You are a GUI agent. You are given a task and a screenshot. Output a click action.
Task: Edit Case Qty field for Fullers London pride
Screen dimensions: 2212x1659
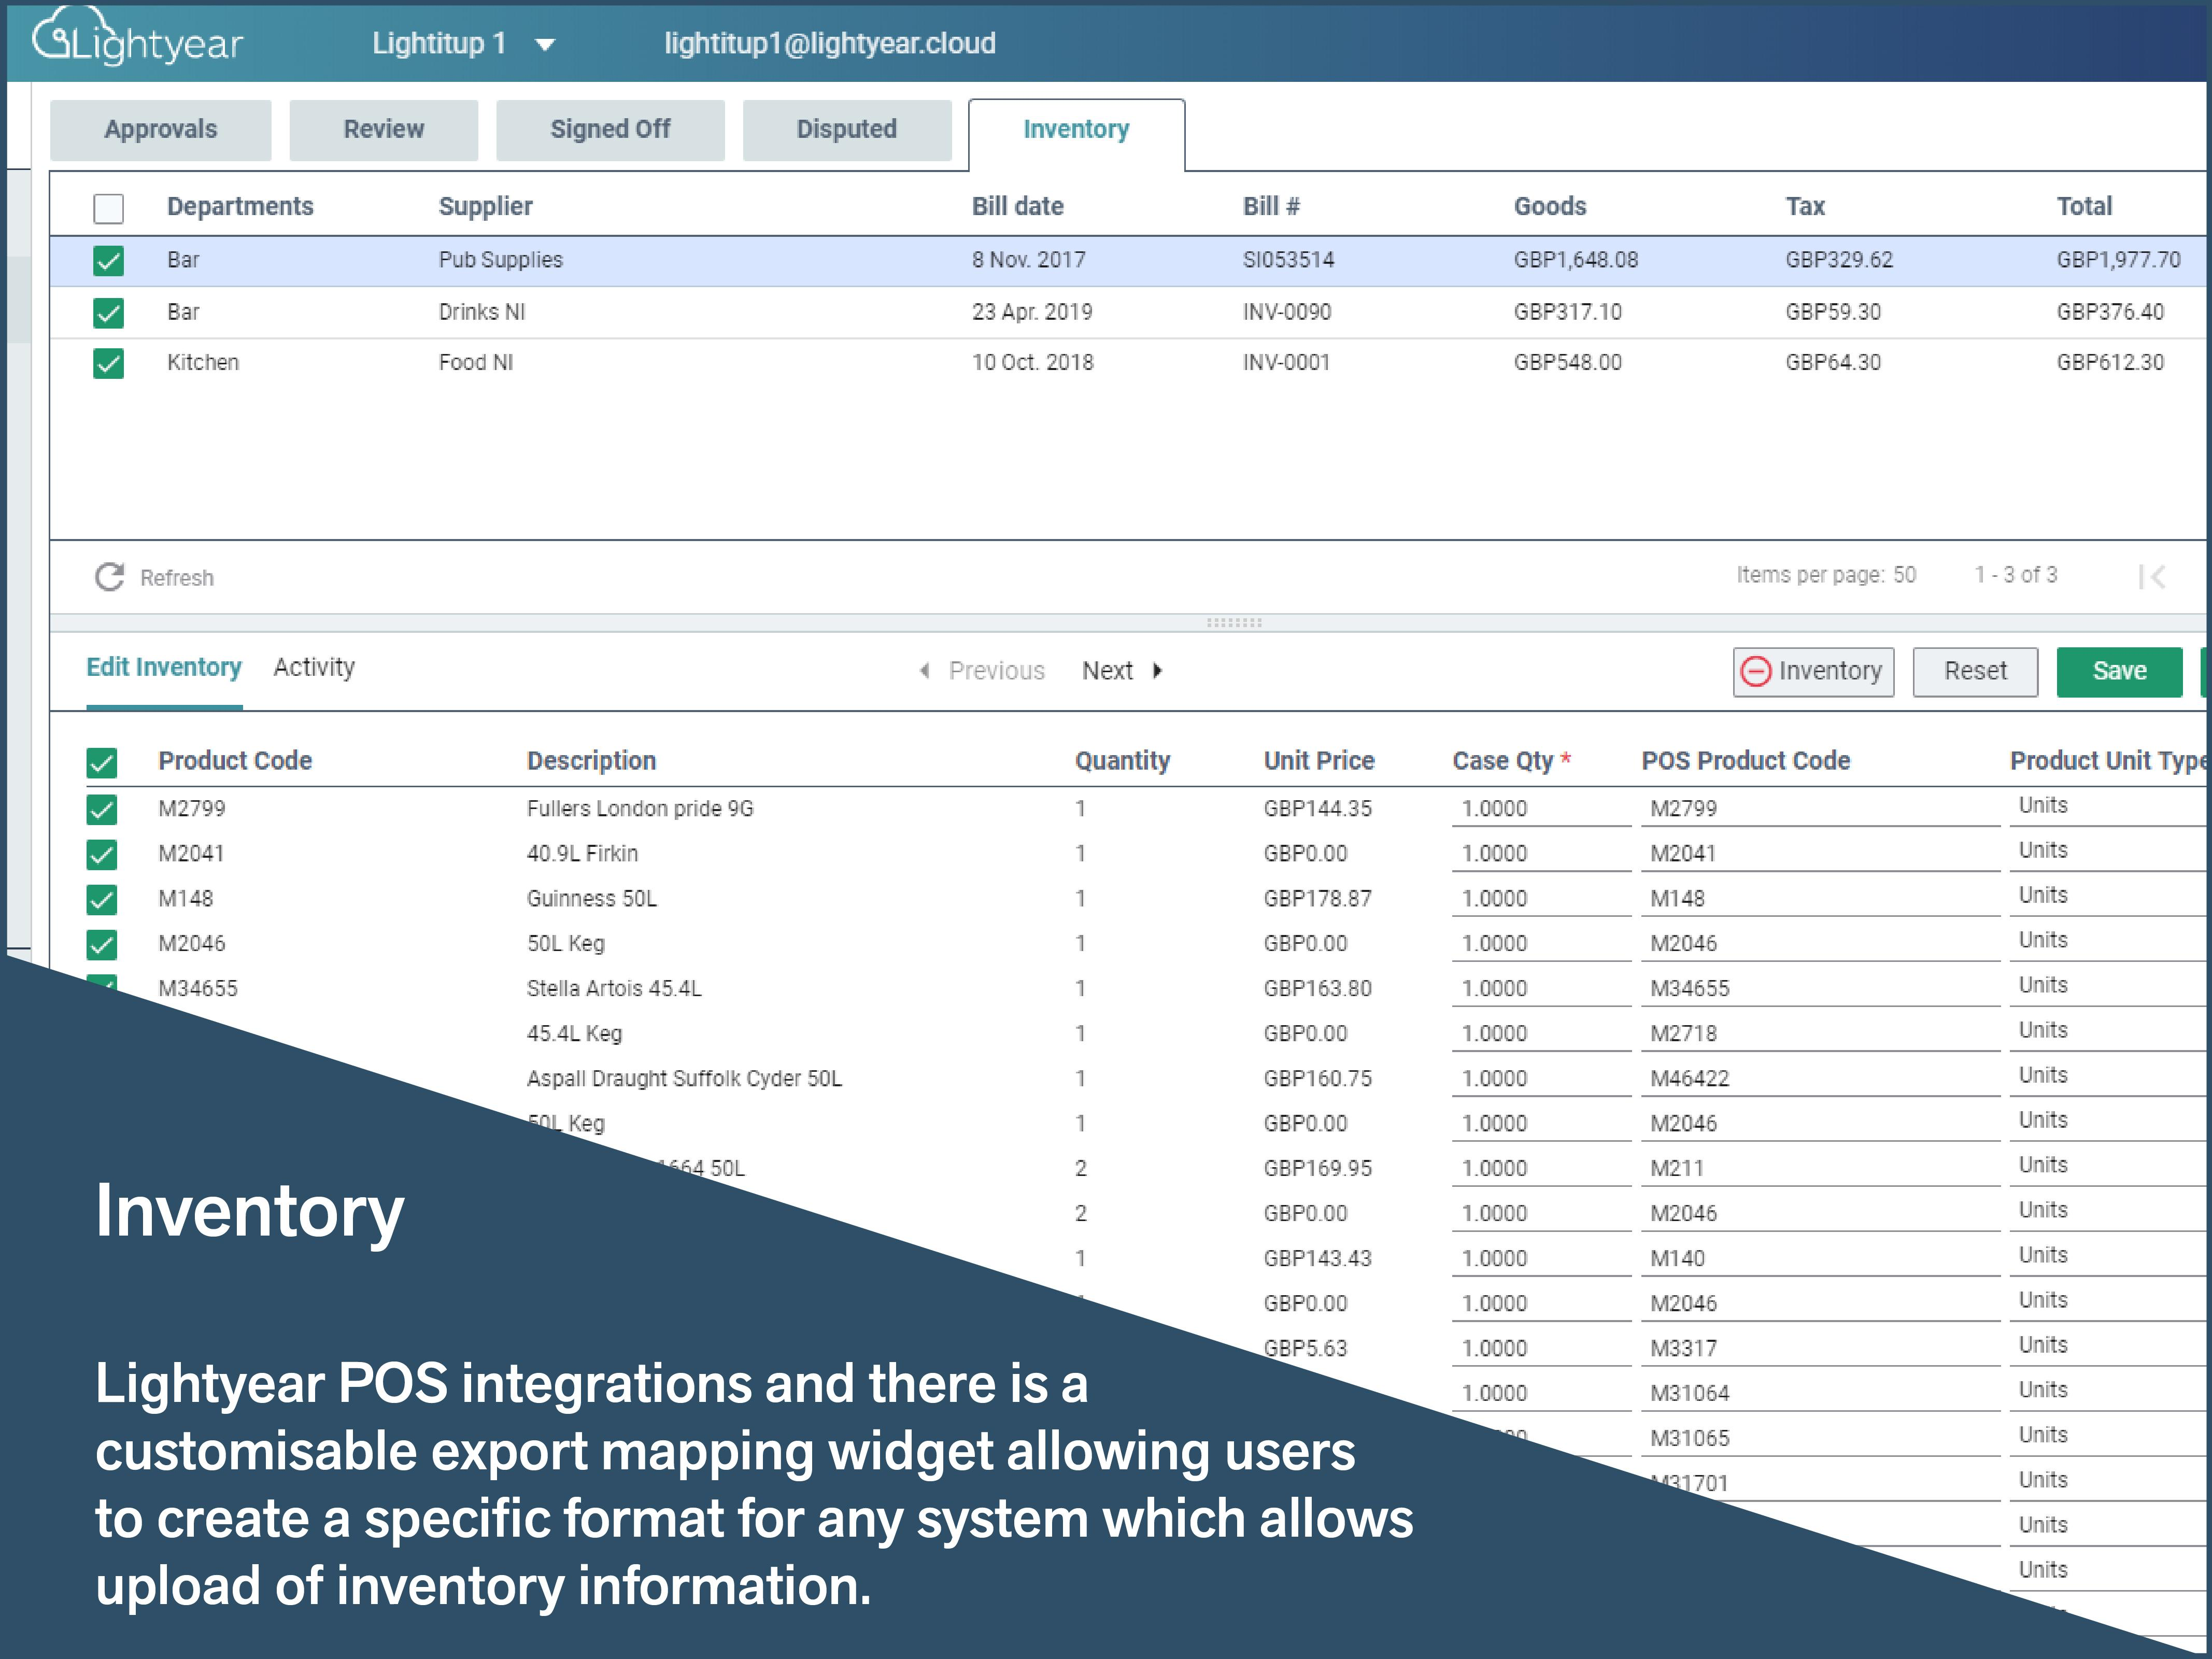point(1538,809)
